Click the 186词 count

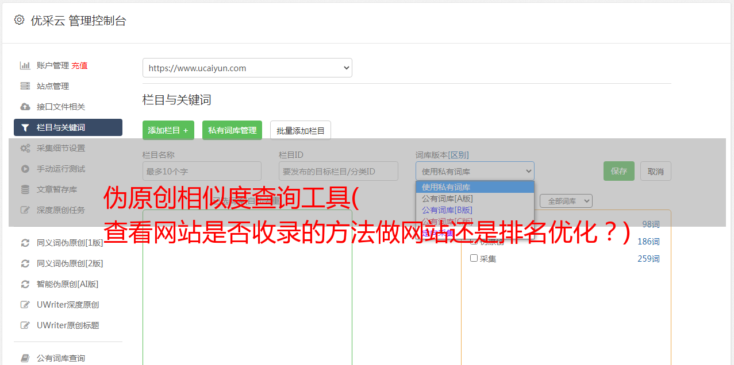coord(648,242)
